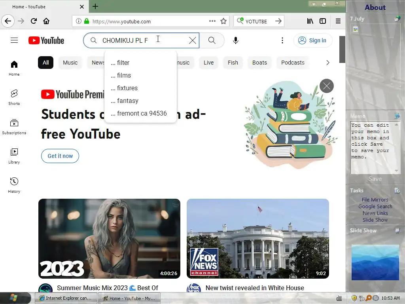
Task: Select the 'films' search suggestion
Action: click(x=140, y=75)
